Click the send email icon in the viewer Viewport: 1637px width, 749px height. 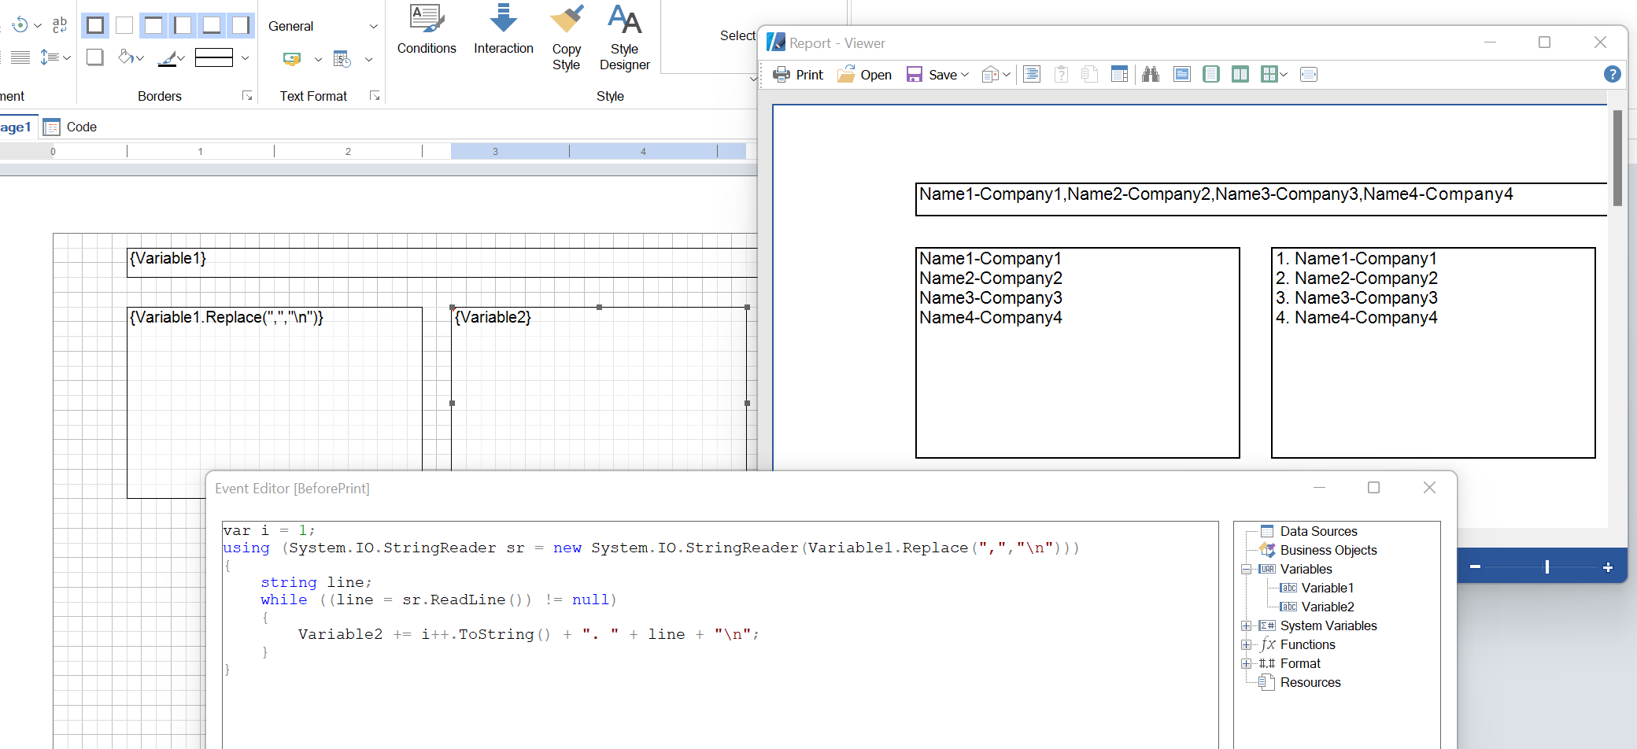pyautogui.click(x=991, y=75)
